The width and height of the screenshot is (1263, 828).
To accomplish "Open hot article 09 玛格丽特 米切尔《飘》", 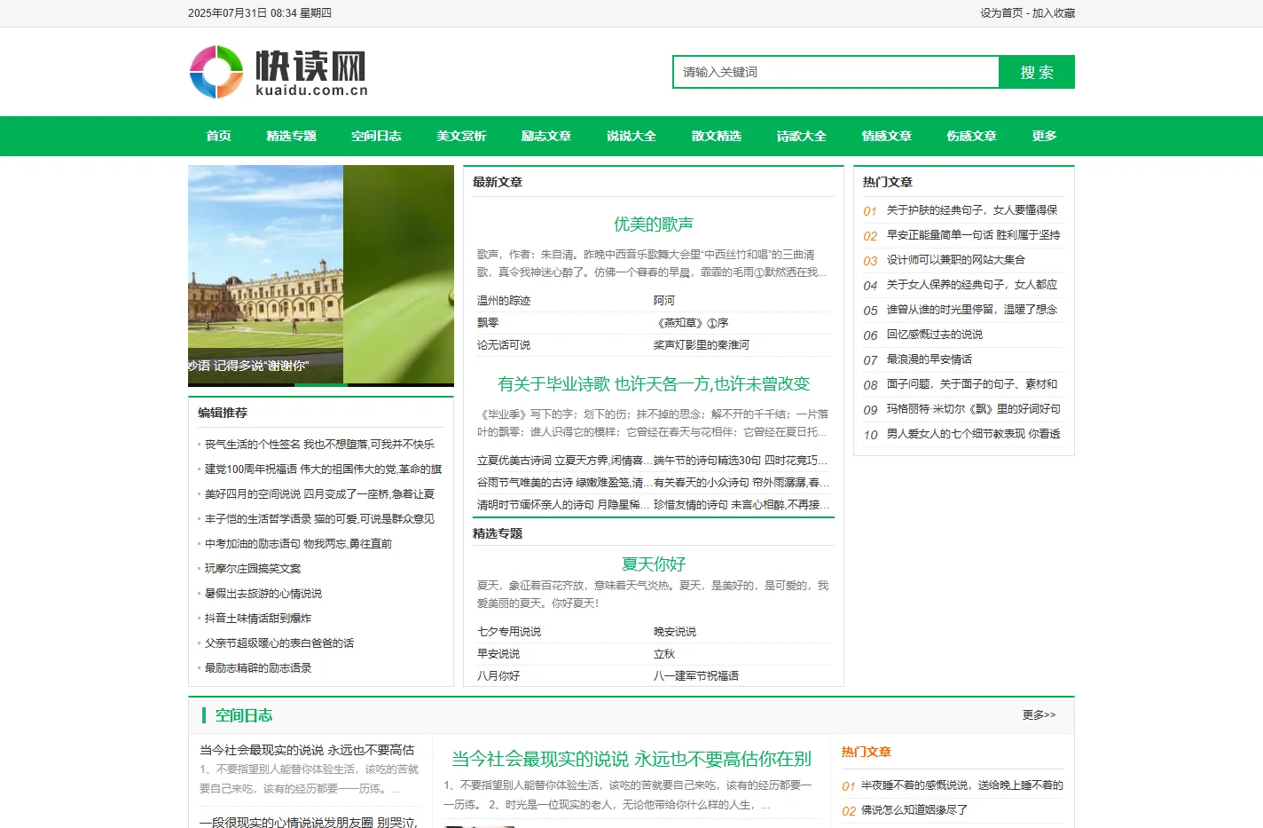I will [x=973, y=409].
